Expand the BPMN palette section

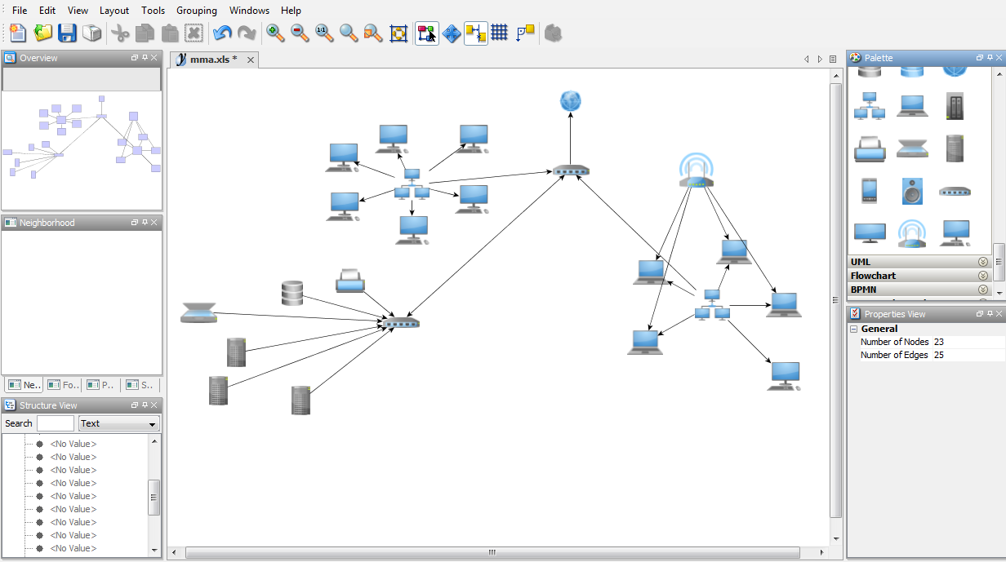(x=982, y=290)
